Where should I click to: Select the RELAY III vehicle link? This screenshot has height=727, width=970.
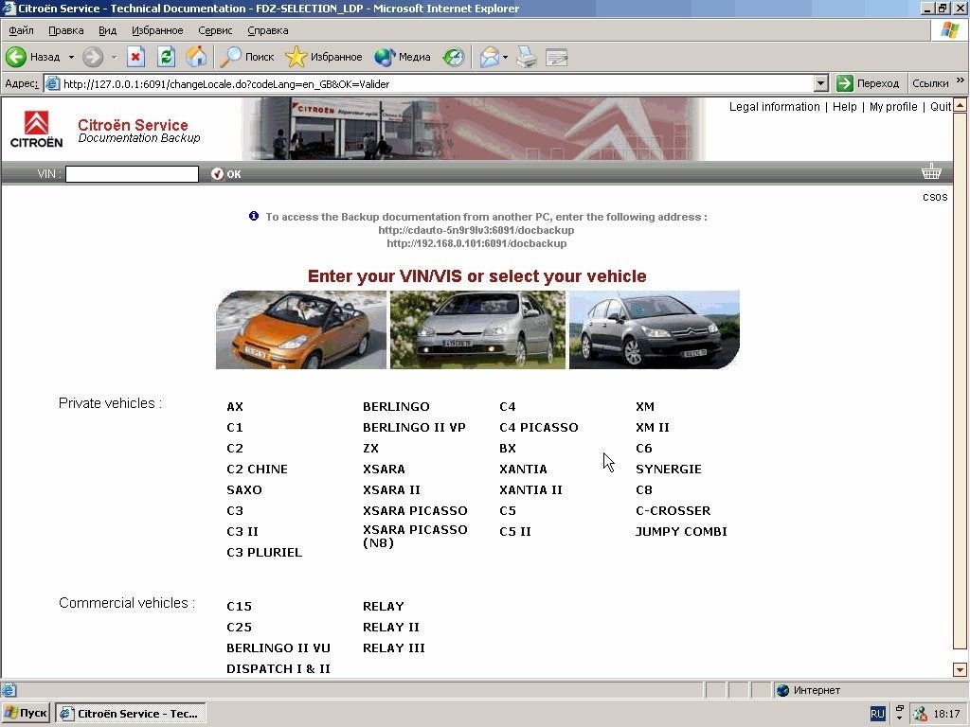coord(393,648)
